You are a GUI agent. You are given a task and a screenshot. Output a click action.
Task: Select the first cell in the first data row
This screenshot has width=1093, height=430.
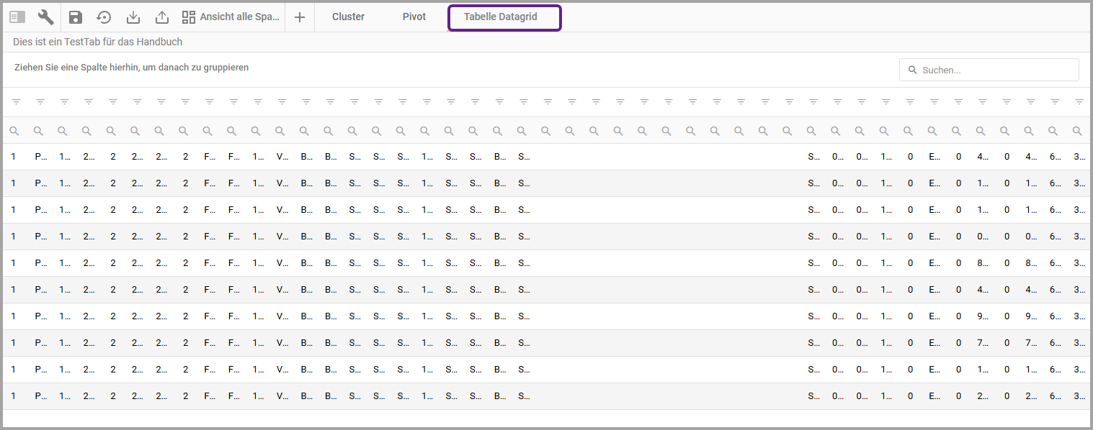(14, 157)
